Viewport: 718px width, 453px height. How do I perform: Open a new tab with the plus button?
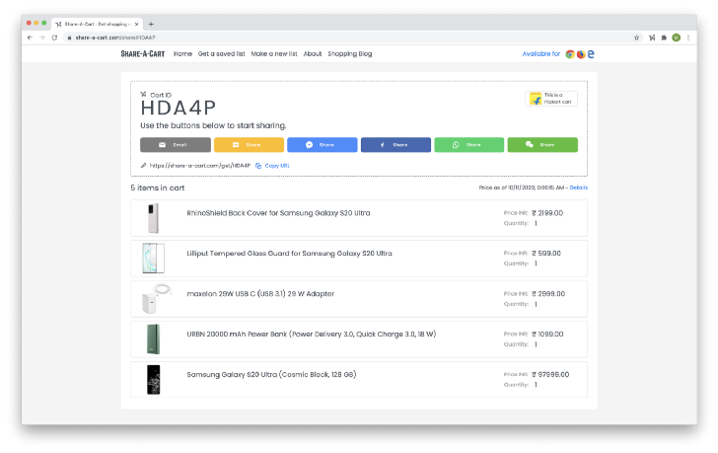click(x=151, y=24)
